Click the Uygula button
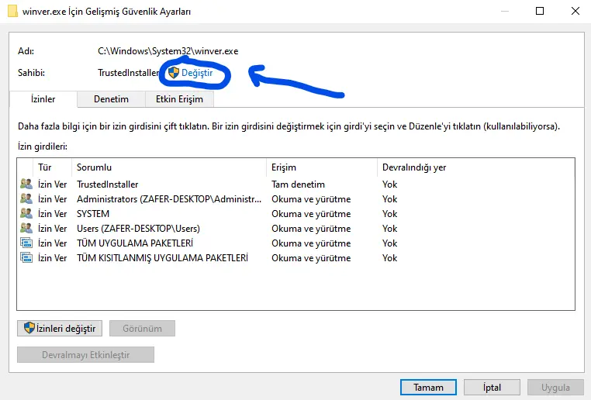The image size is (591, 400). tap(555, 387)
